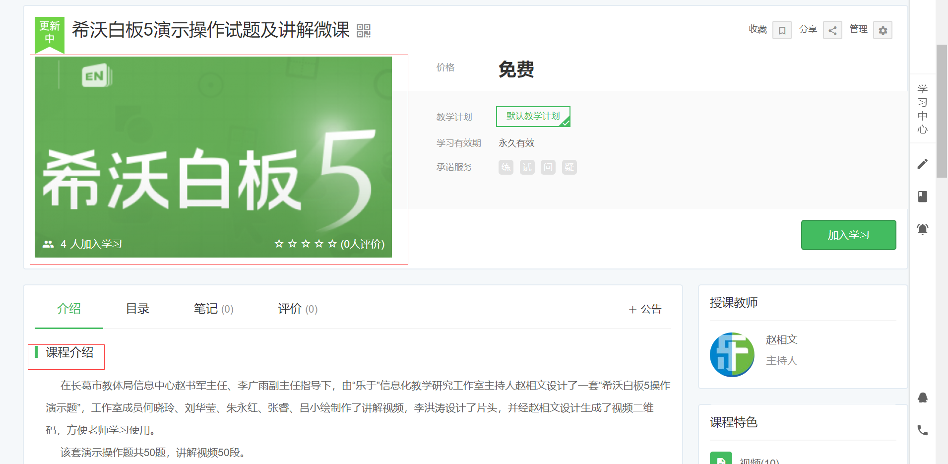
Task: Open teacher 赵相文's avatar
Action: [732, 355]
